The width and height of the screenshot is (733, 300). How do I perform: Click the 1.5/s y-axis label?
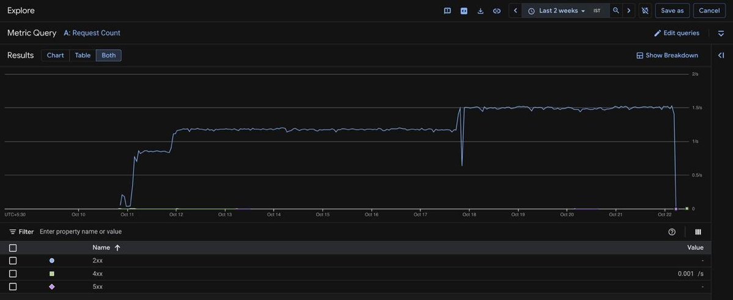tap(696, 108)
